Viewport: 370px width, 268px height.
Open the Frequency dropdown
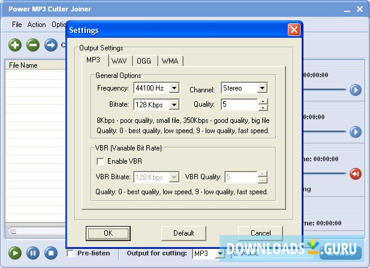click(x=173, y=88)
